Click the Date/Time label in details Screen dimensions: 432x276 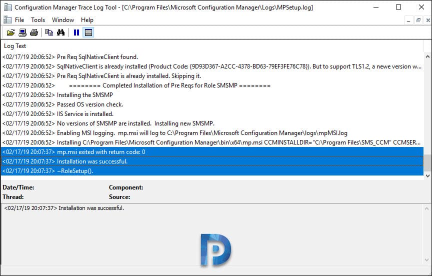coord(18,187)
